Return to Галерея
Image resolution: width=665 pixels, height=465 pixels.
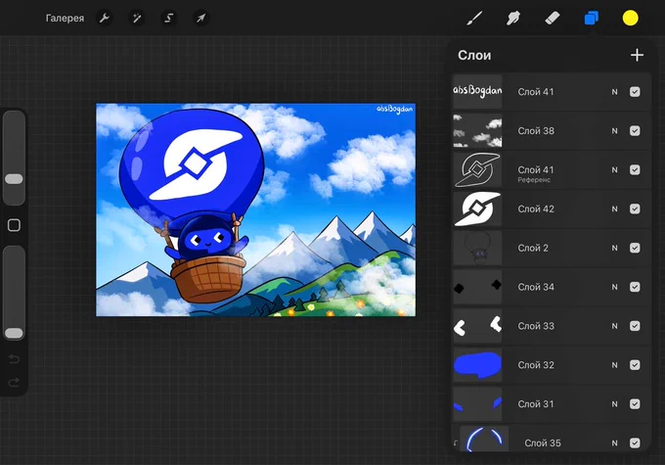[x=65, y=19]
